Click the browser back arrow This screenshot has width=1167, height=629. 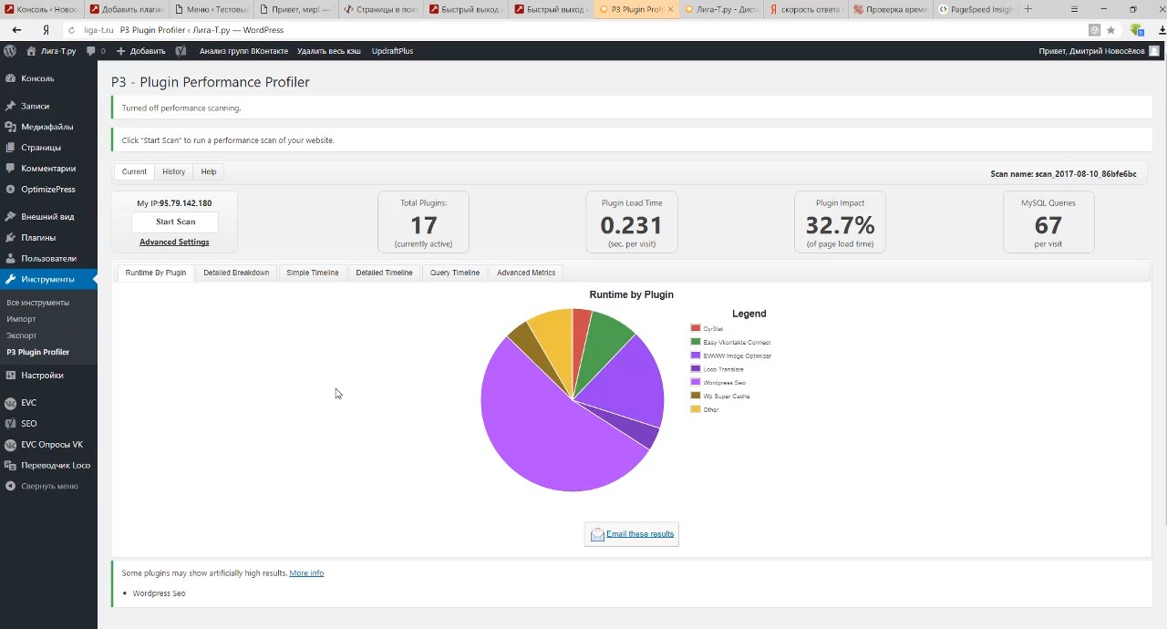16,30
